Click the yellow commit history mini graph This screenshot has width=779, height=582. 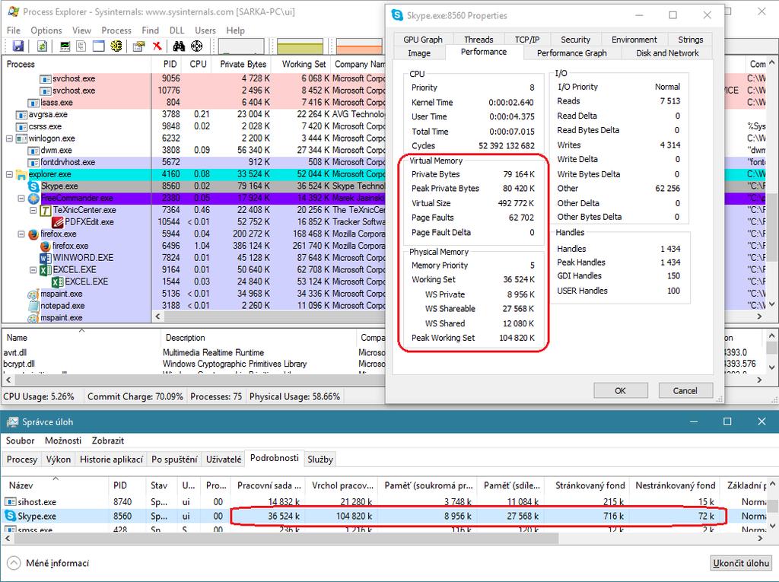(x=300, y=46)
